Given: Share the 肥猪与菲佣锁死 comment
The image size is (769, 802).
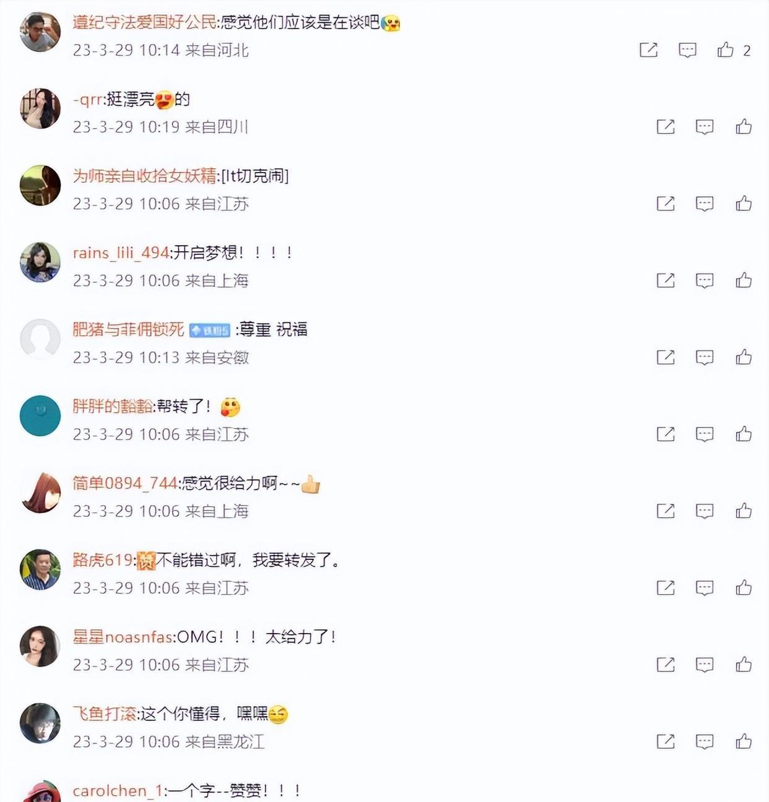Looking at the screenshot, I should [666, 357].
